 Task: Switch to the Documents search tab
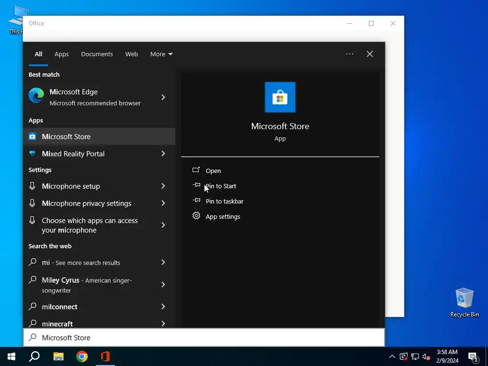tap(97, 54)
